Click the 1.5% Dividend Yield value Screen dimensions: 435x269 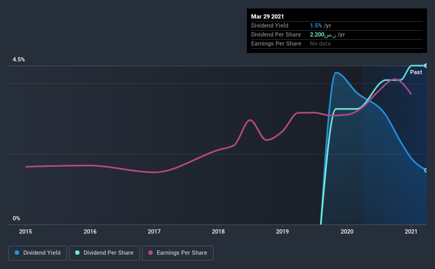(316, 25)
